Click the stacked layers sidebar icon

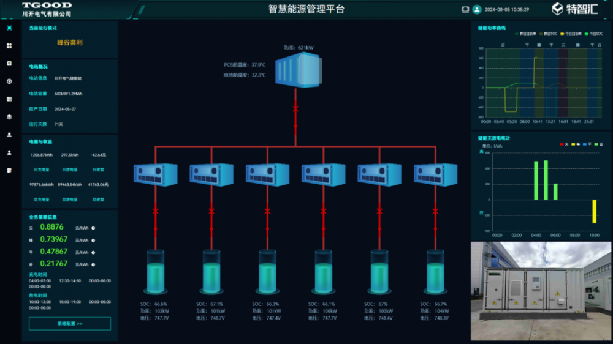click(x=9, y=116)
